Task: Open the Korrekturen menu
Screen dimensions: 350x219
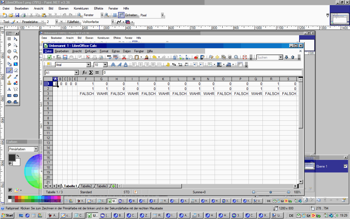Action: pyautogui.click(x=81, y=8)
